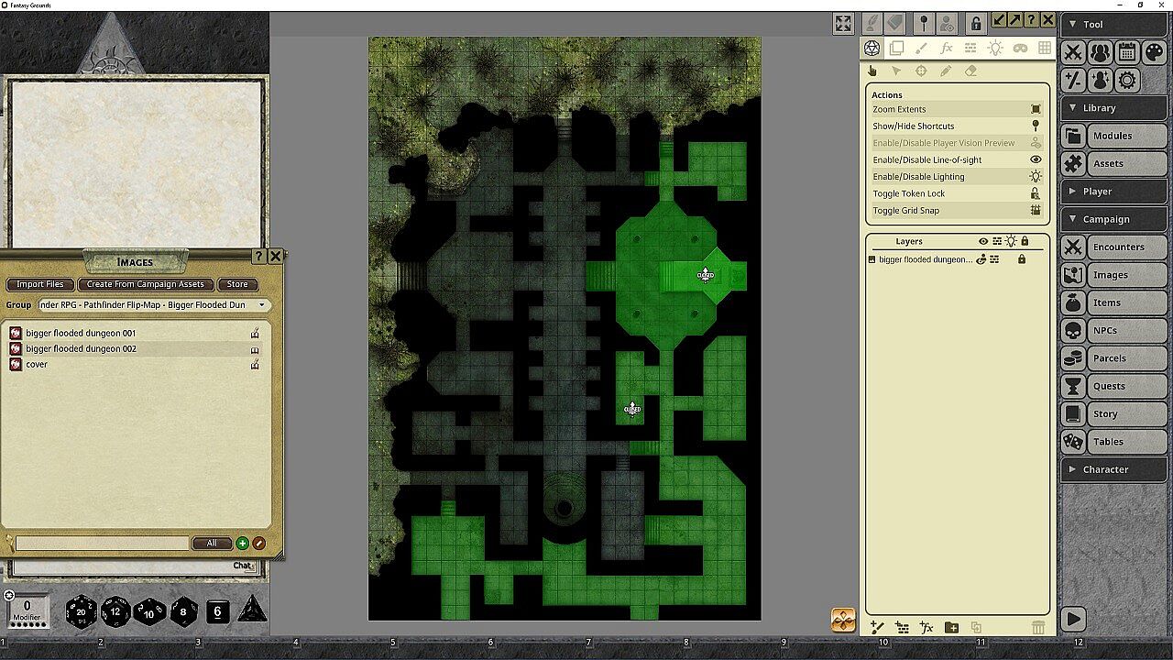
Task: Click add folder layer icon below Layers
Action: click(x=951, y=628)
